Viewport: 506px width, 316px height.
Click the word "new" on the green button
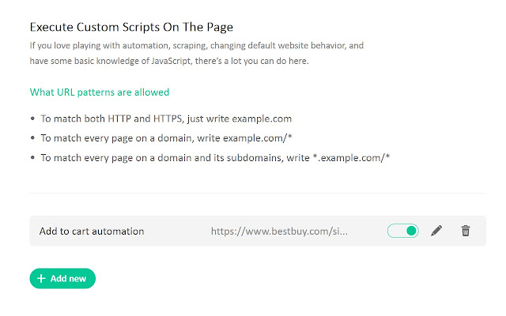[x=78, y=279]
